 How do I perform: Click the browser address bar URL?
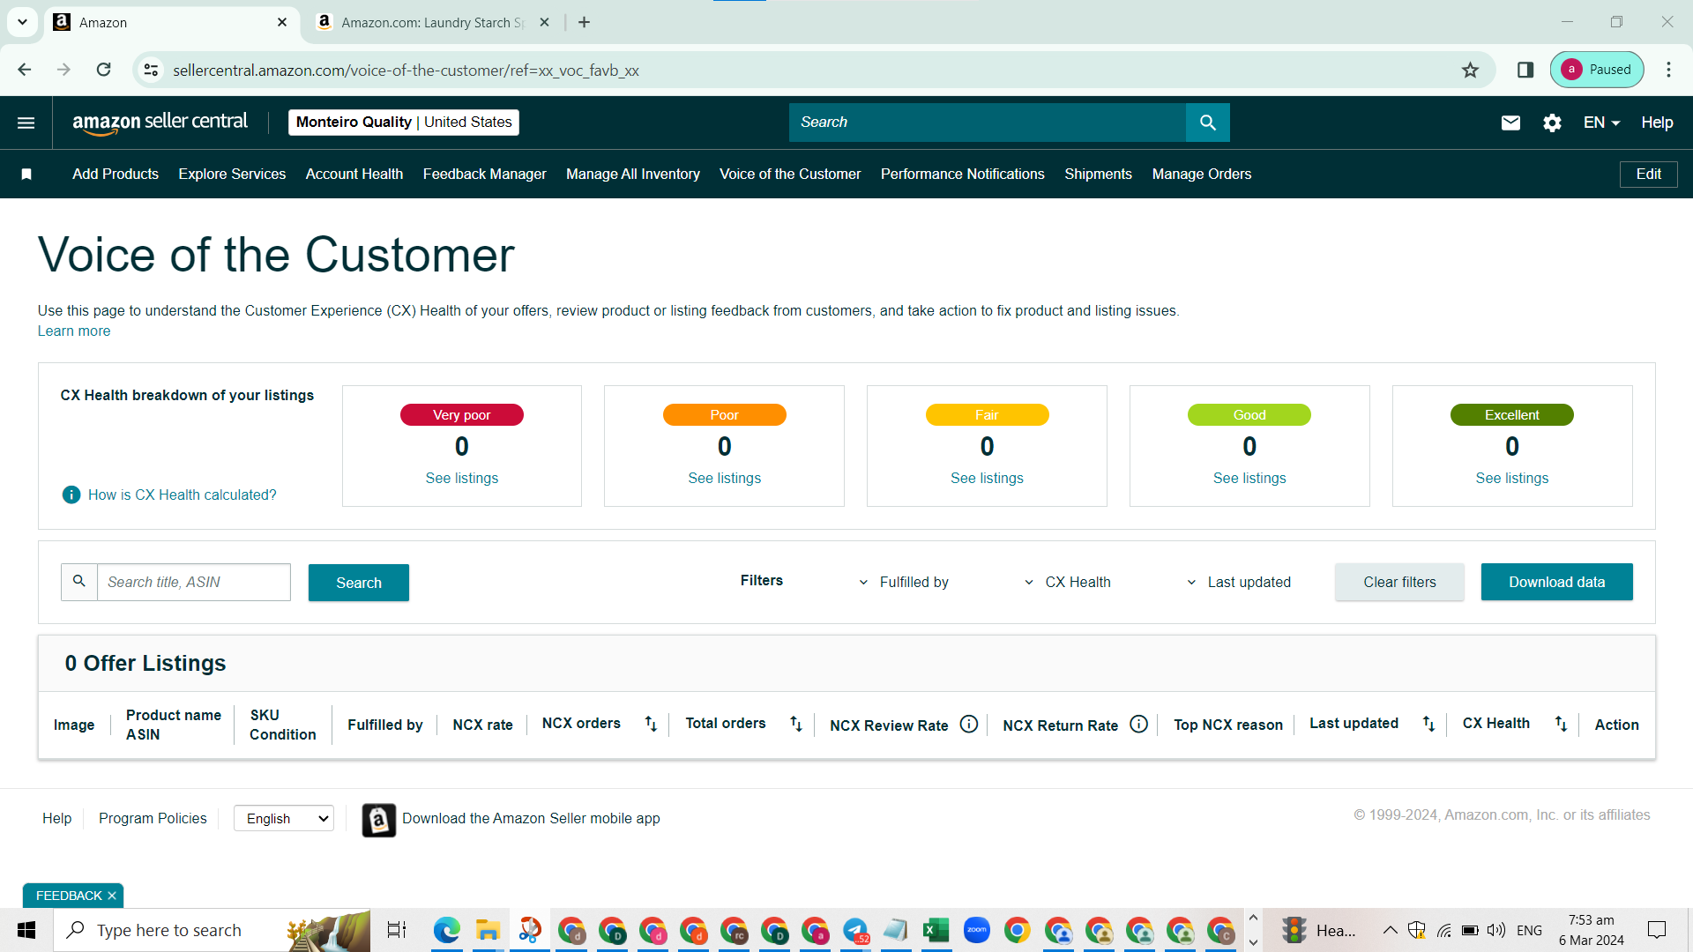coord(406,71)
